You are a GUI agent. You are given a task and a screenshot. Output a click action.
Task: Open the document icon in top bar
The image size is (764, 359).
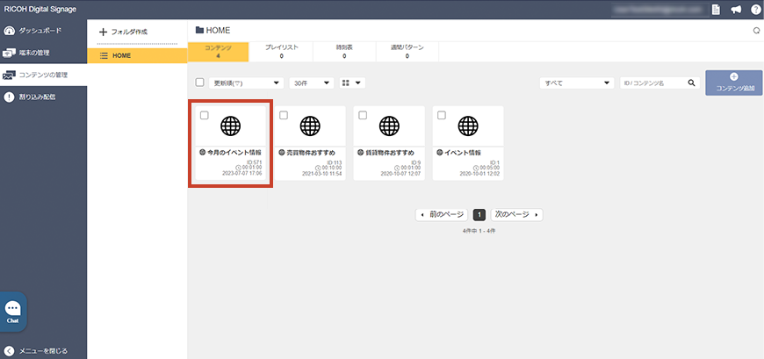coord(717,9)
